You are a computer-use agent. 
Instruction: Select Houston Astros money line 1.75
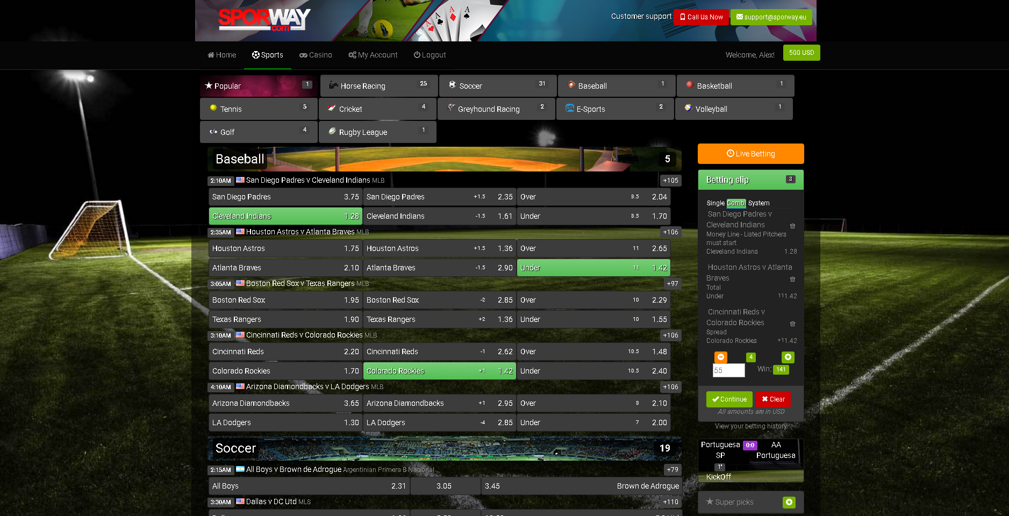[x=285, y=248]
